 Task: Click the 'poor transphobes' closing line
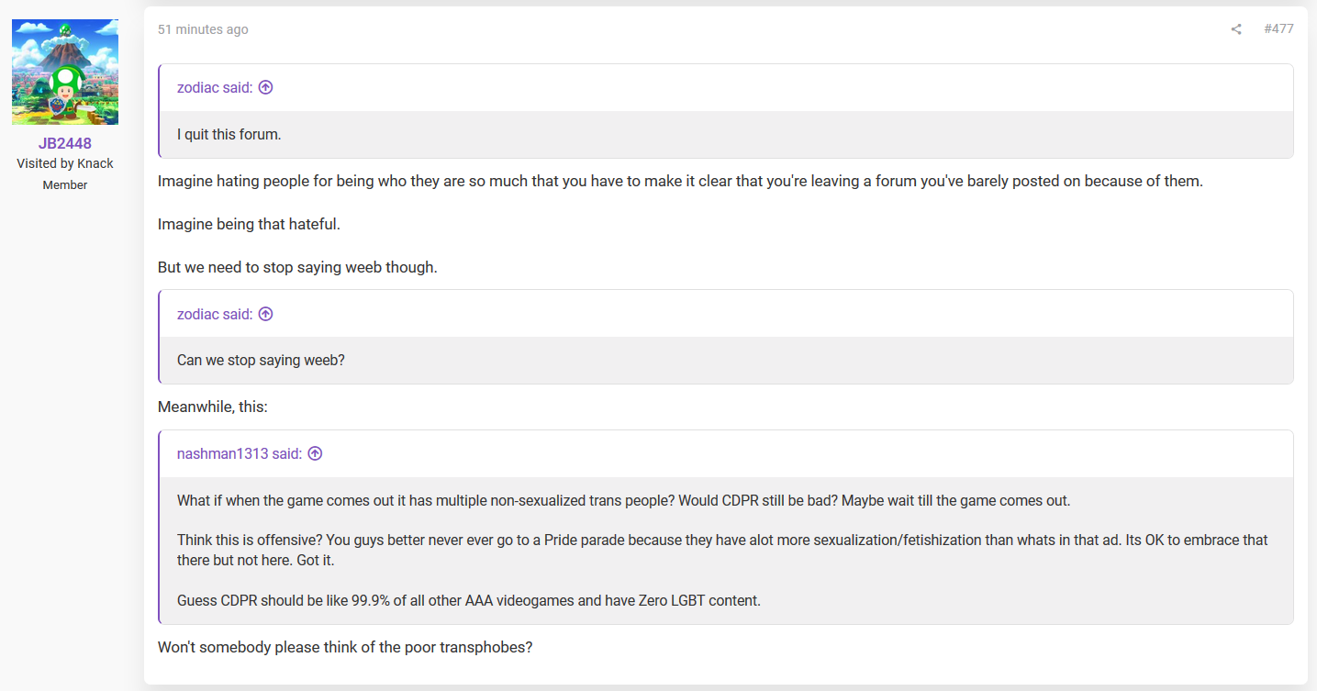pyautogui.click(x=345, y=647)
